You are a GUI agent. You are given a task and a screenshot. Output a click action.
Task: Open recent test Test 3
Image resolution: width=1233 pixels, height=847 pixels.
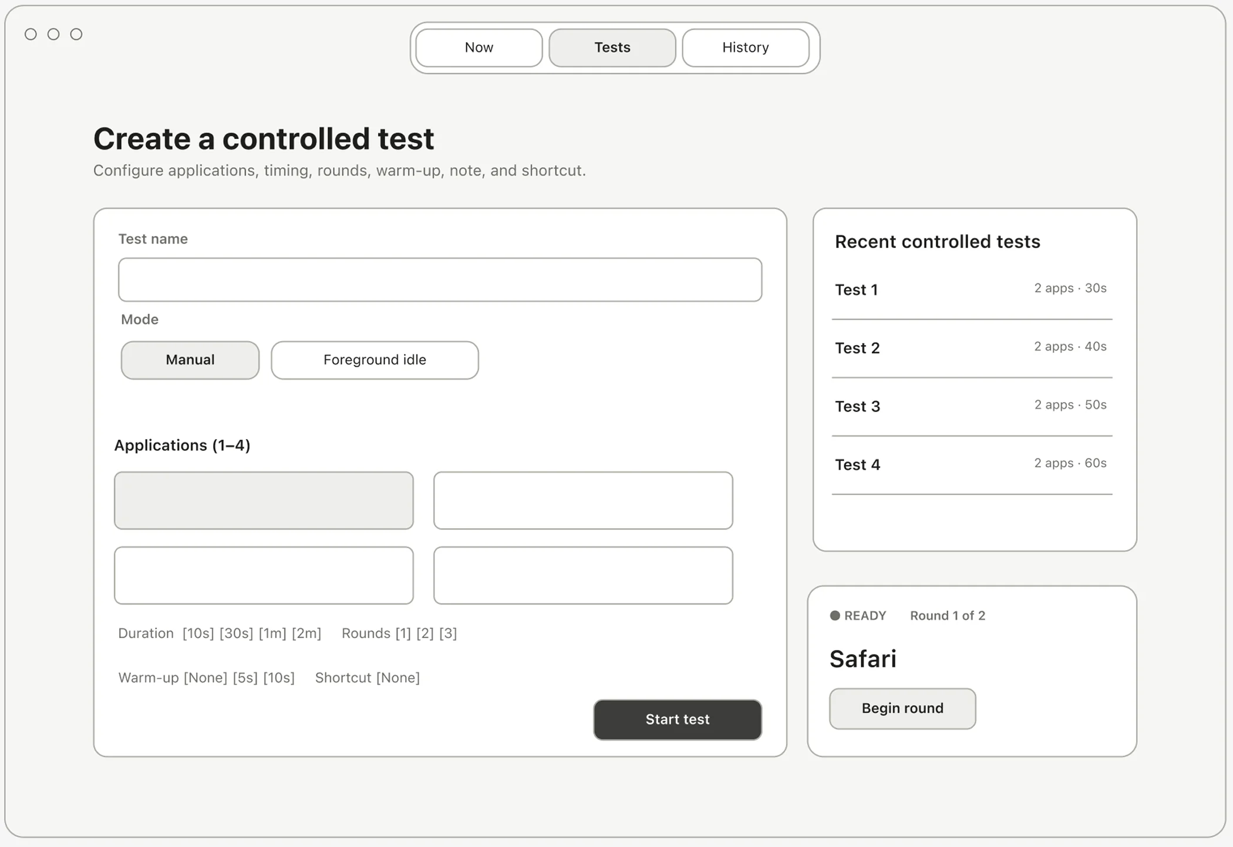[972, 407]
